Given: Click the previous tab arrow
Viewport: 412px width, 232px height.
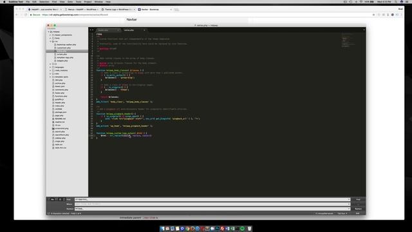Looking at the screenshot, I should pos(90,30).
